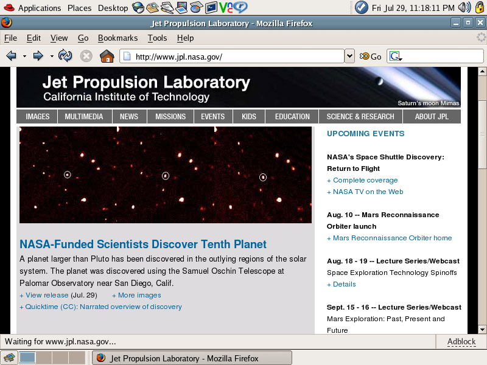Open Quicktime narrated overview link
Screen dimensions: 487x365
[x=100, y=307]
